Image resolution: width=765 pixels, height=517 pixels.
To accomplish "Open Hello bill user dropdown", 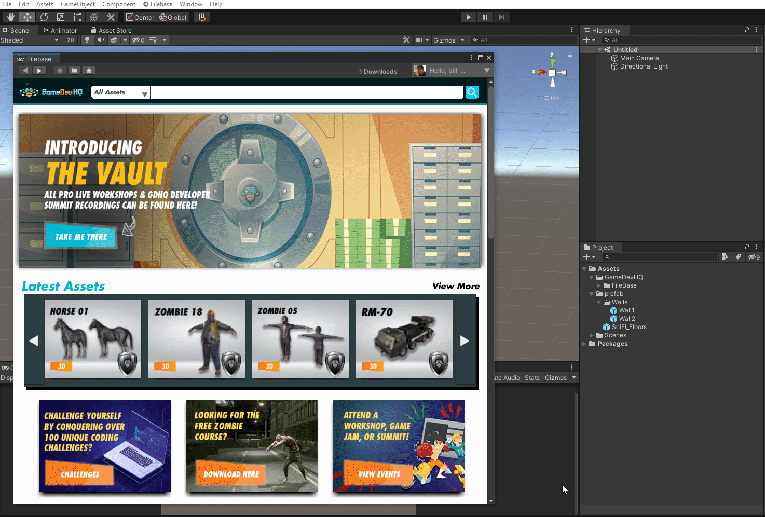I will [x=451, y=70].
